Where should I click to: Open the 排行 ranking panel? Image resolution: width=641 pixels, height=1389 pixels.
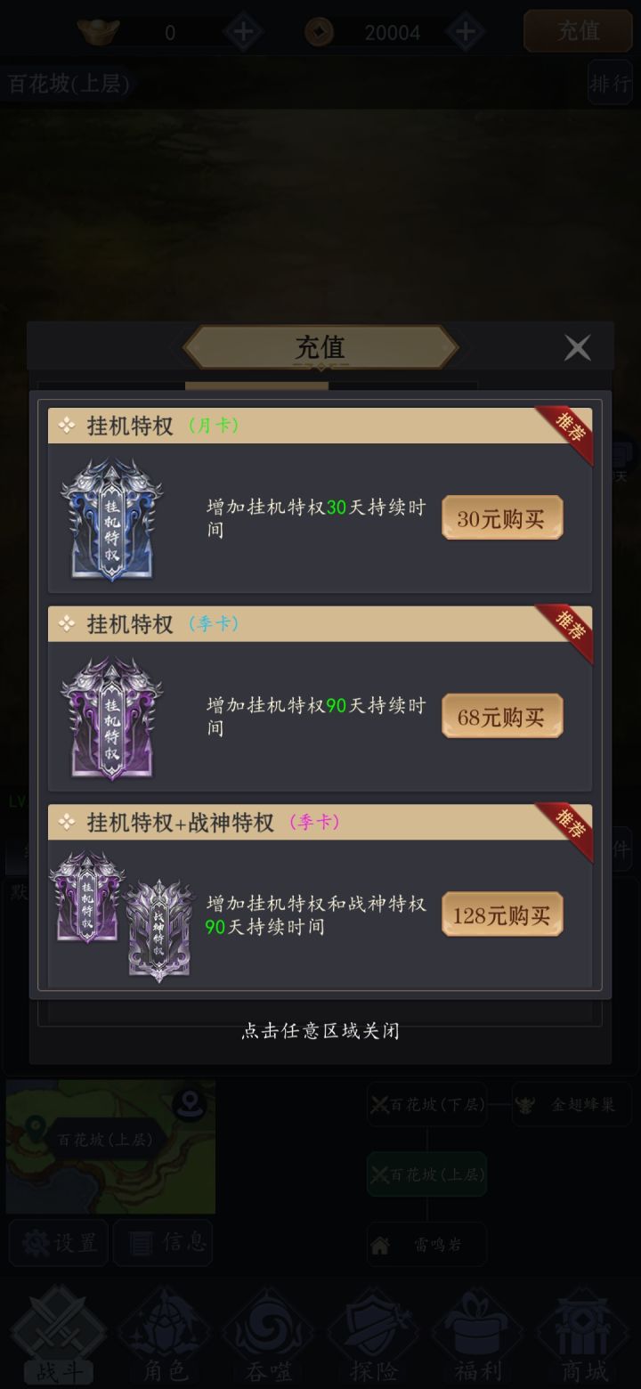click(x=610, y=84)
